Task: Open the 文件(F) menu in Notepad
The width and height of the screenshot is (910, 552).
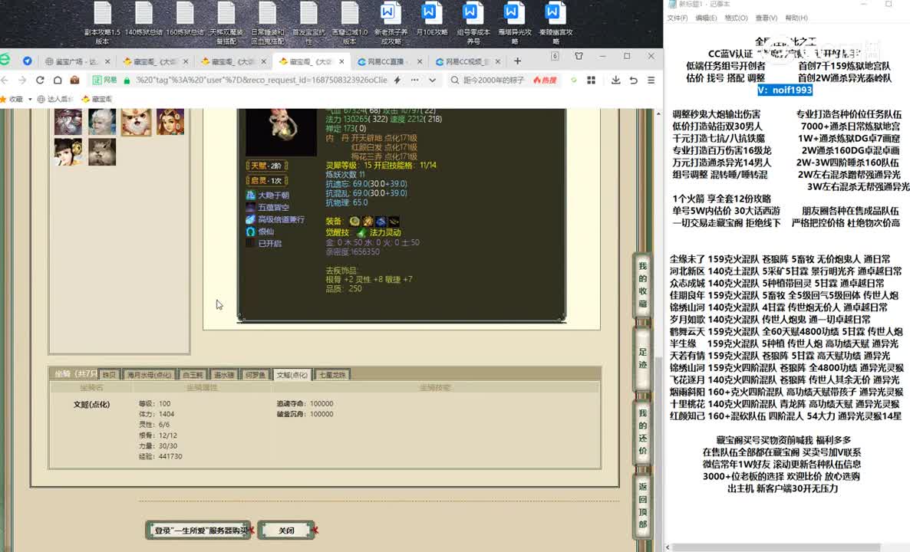Action: [678, 18]
